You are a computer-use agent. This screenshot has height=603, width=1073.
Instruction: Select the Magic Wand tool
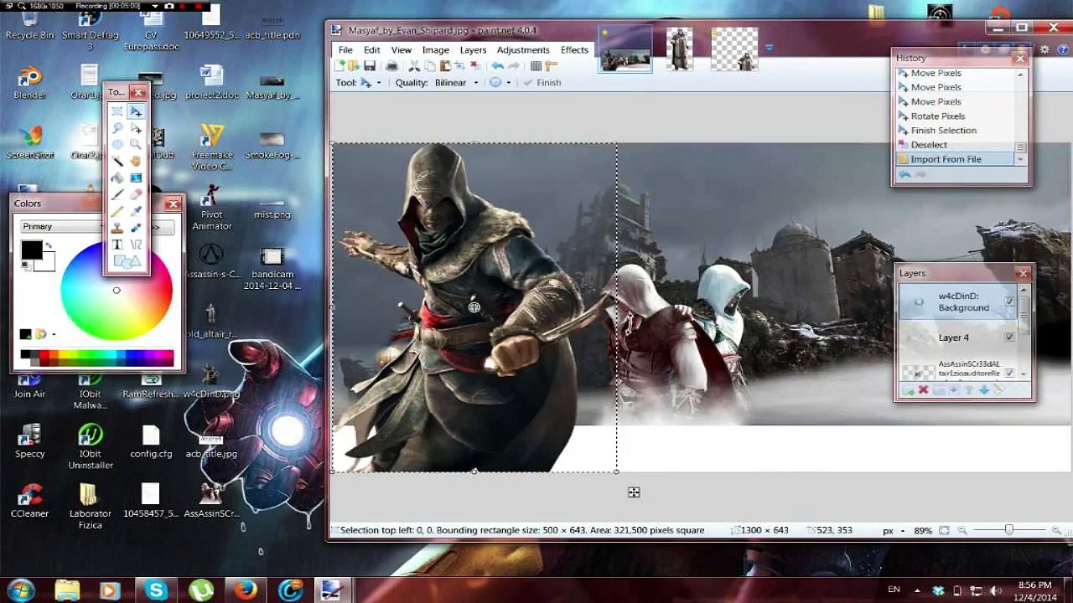[117, 161]
